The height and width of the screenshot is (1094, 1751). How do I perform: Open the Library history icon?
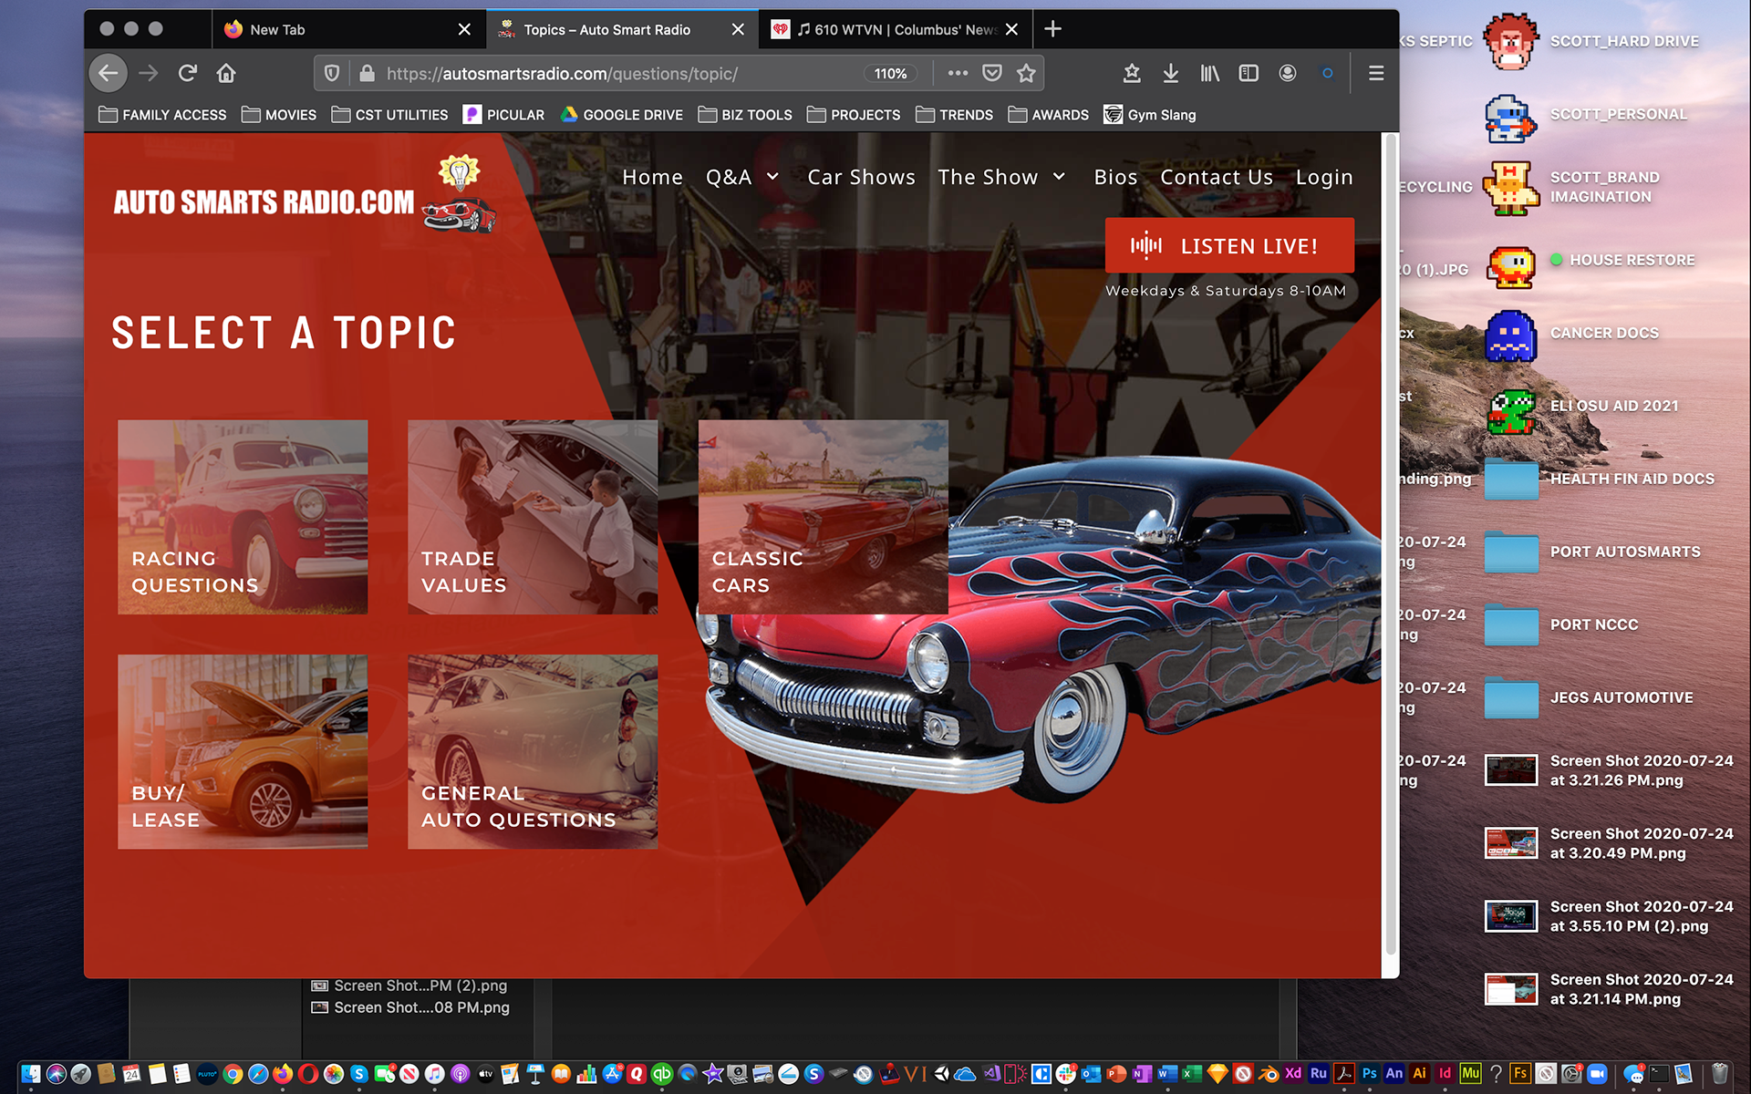pos(1209,73)
